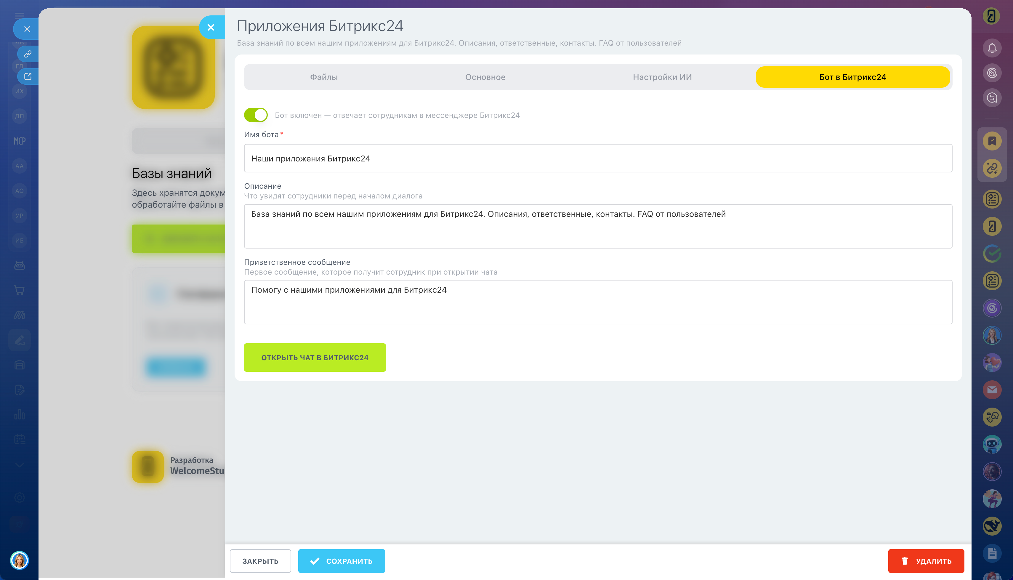The image size is (1013, 580).
Task: Click the Имя бота input field
Action: [x=598, y=158]
